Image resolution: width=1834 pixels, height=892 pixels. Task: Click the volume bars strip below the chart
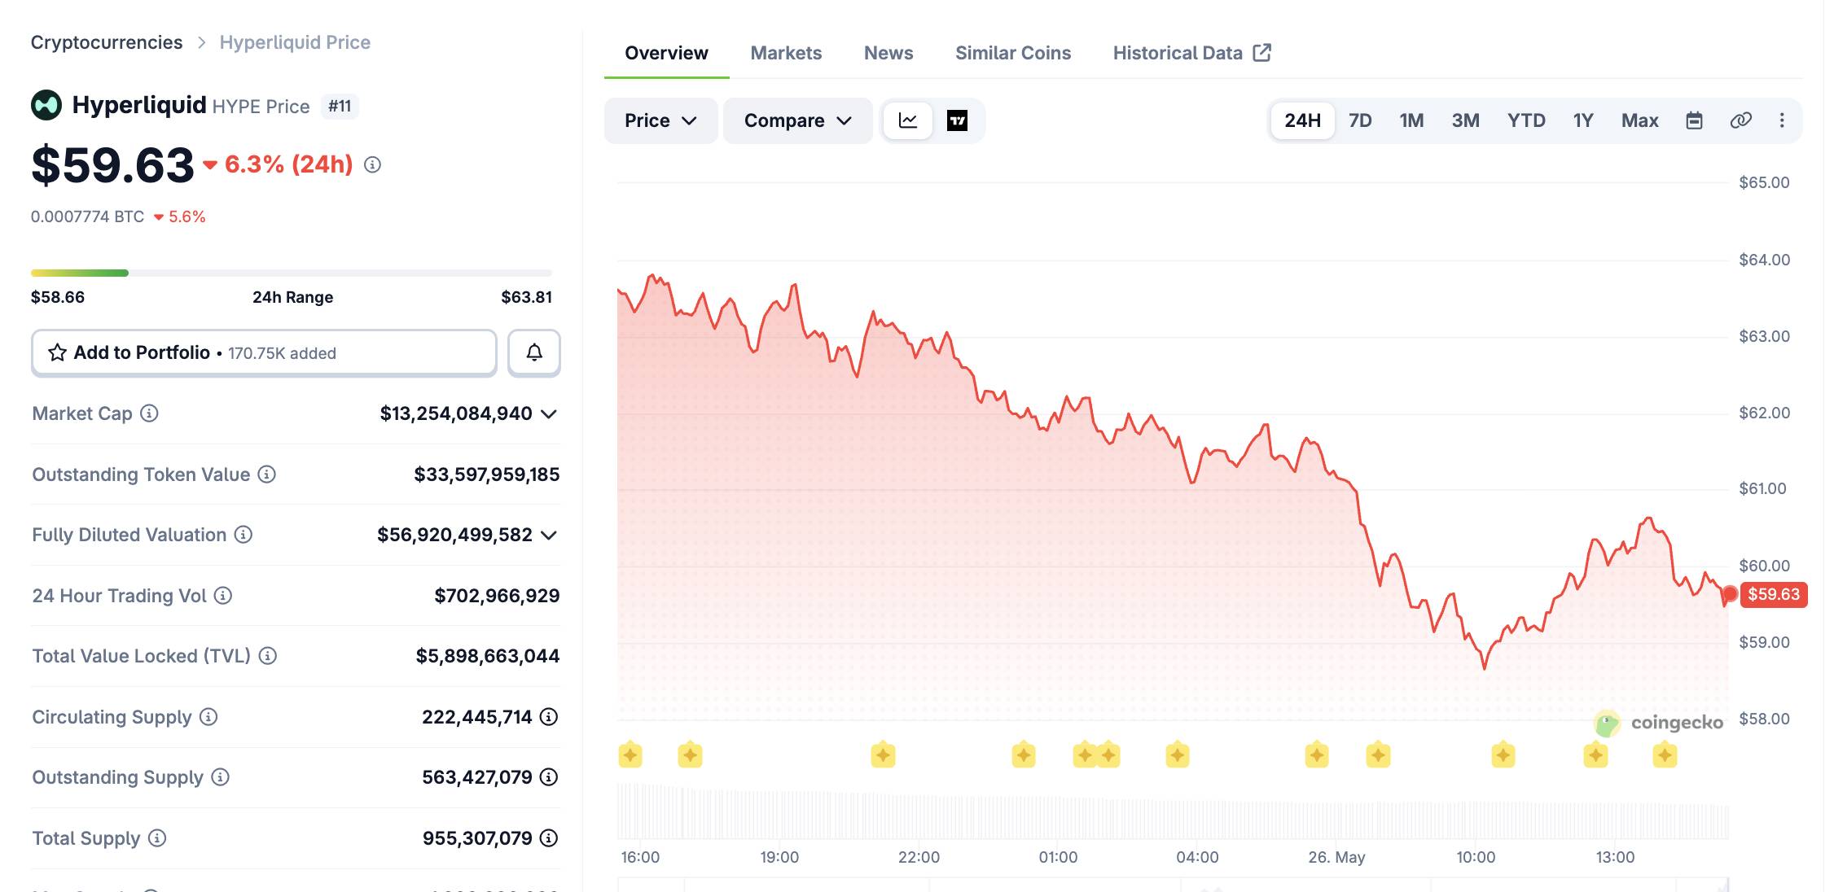[x=1173, y=811]
